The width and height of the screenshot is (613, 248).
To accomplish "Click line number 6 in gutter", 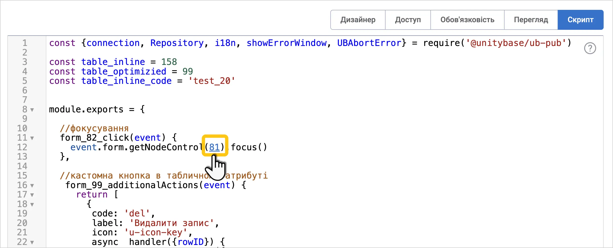I will 25,90.
